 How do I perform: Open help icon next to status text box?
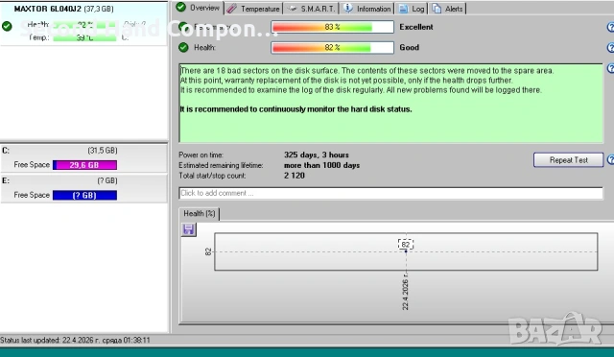point(610,68)
